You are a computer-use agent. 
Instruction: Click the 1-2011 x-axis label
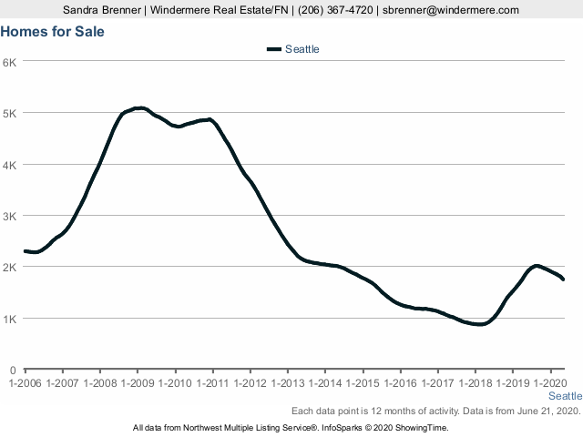212,382
